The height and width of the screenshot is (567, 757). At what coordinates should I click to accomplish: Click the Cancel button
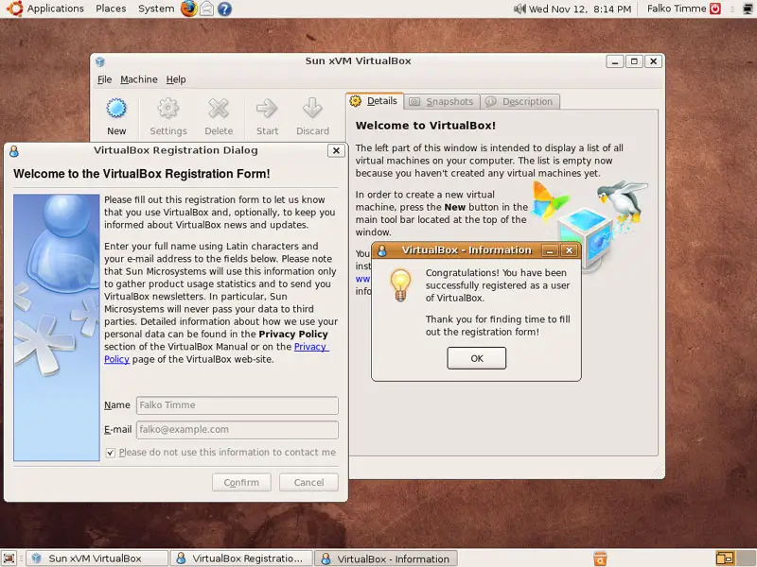click(x=309, y=482)
